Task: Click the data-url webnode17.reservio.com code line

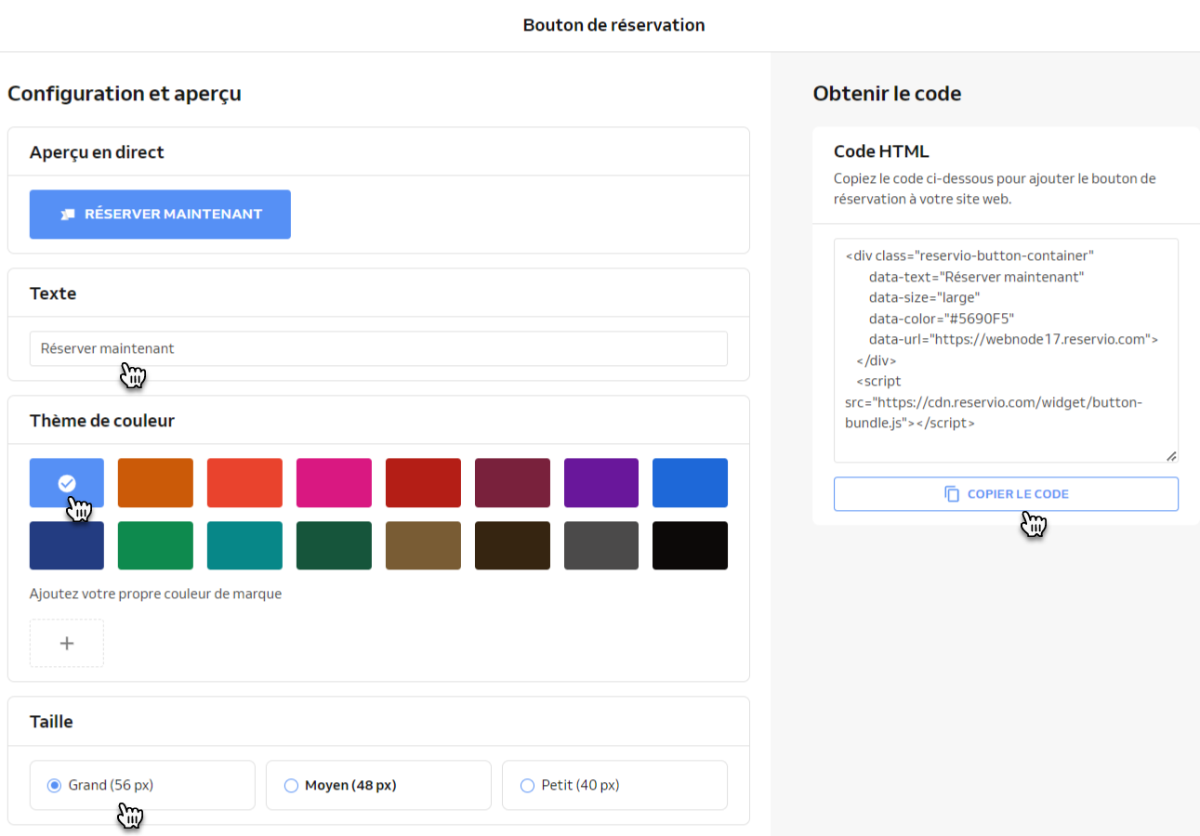Action: tap(1013, 339)
